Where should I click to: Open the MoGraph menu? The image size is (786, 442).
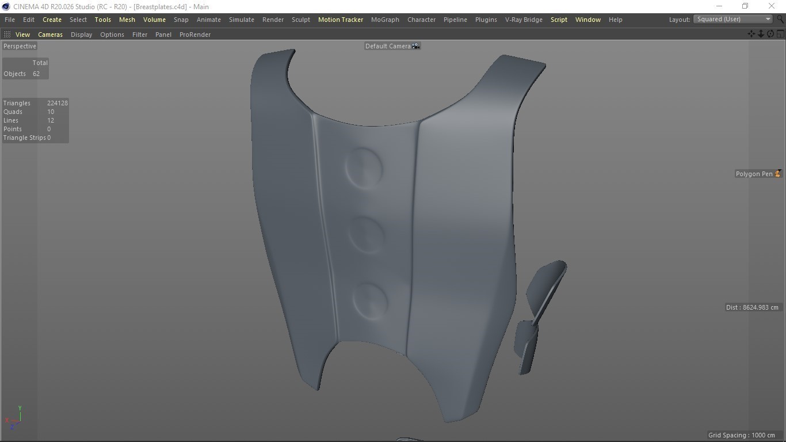click(385, 20)
